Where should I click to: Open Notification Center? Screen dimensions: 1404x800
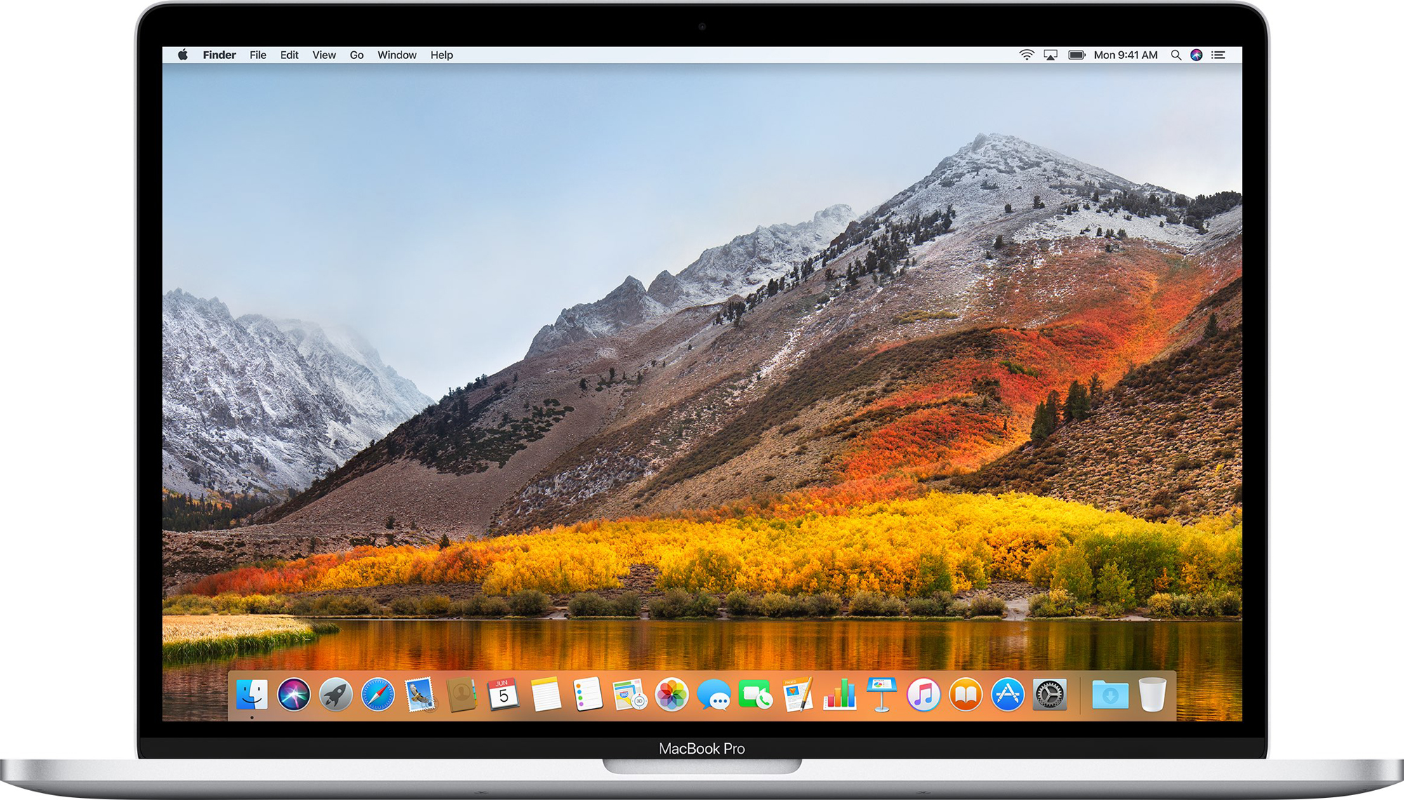[1219, 54]
